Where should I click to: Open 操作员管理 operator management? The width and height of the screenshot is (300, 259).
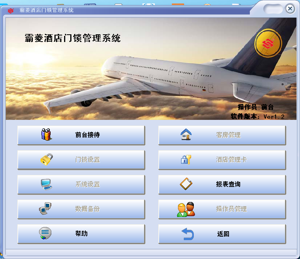coord(222,209)
